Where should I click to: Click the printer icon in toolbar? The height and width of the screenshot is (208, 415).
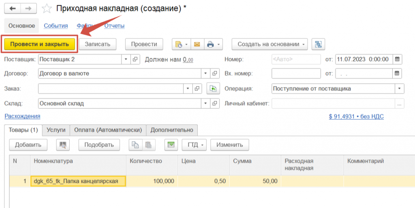(210, 44)
